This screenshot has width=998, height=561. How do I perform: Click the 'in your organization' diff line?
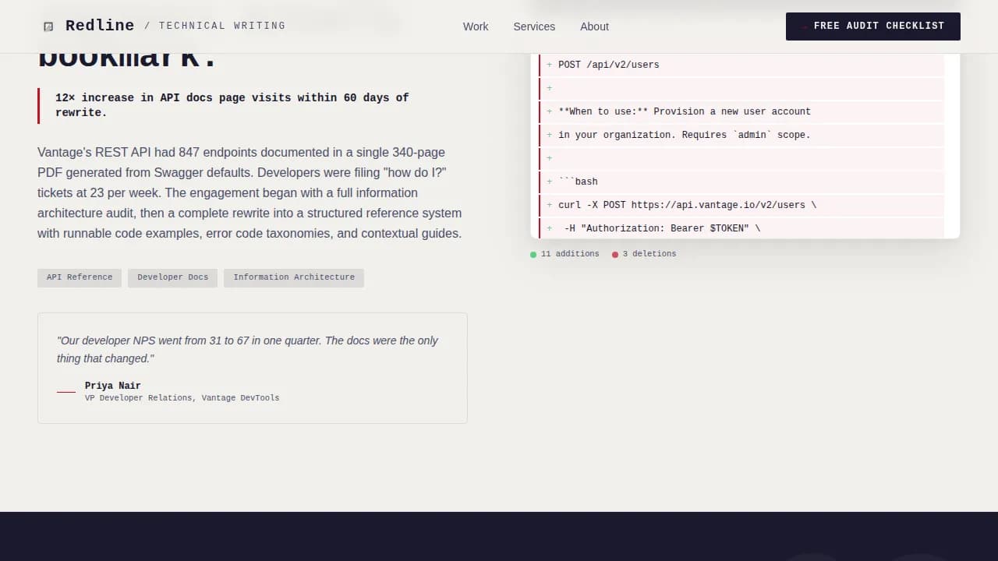coord(741,135)
